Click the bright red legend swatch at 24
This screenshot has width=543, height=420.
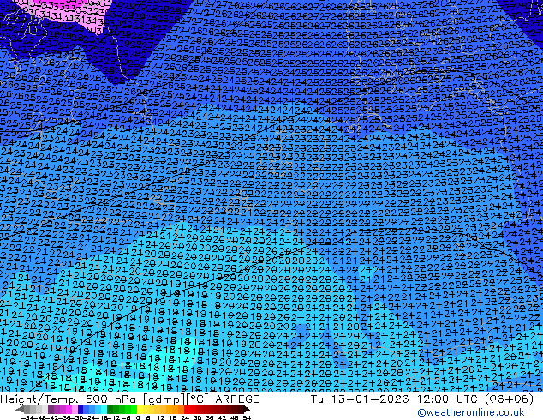187,409
